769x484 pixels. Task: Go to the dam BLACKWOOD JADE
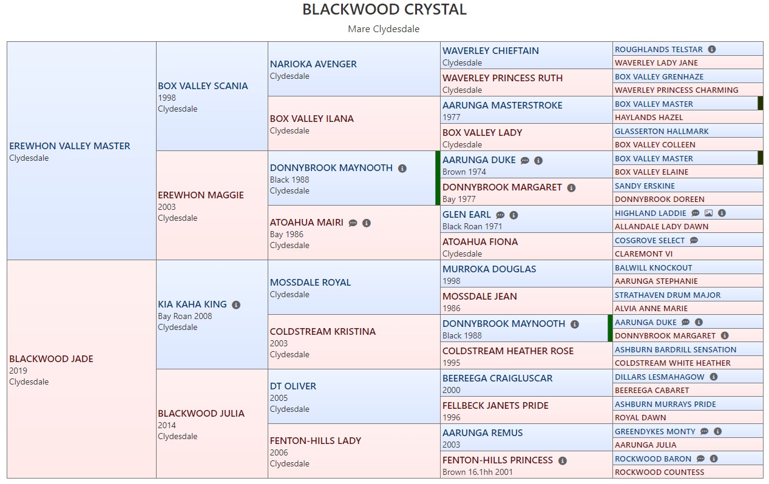[x=51, y=359]
